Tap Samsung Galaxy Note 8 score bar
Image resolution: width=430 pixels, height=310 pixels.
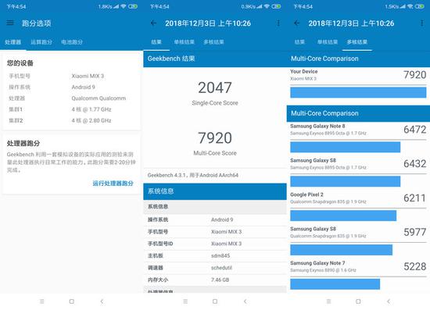click(x=346, y=147)
